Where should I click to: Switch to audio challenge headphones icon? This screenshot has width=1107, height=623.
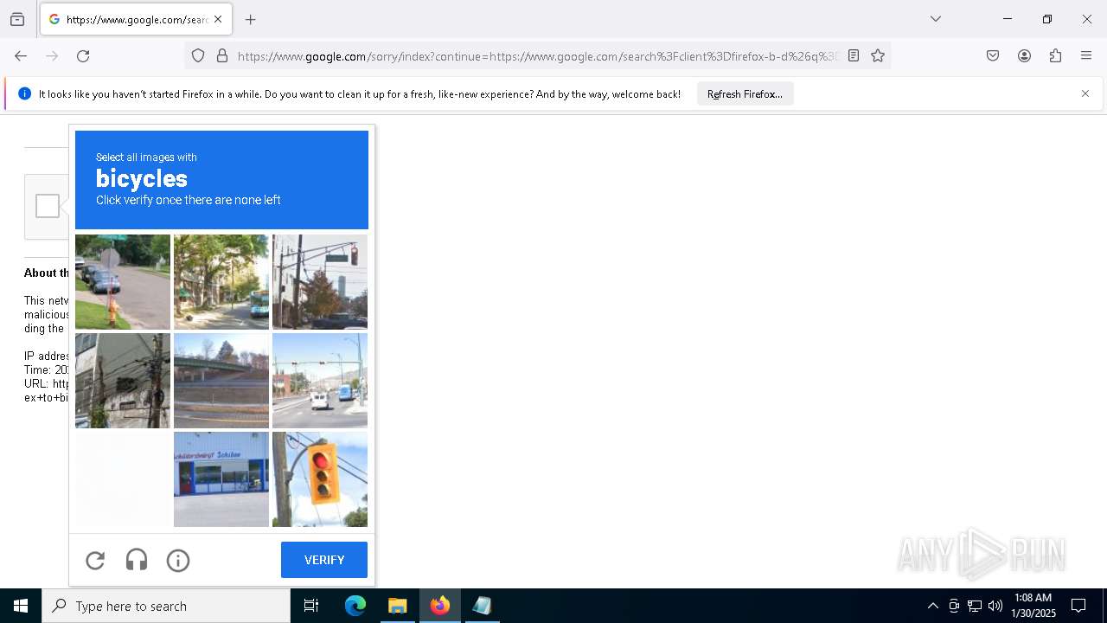tap(137, 561)
